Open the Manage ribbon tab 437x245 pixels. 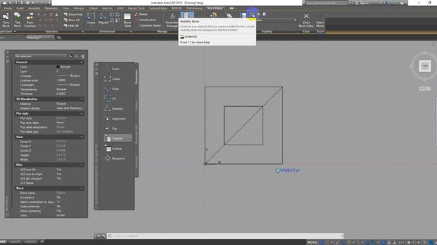79,8
